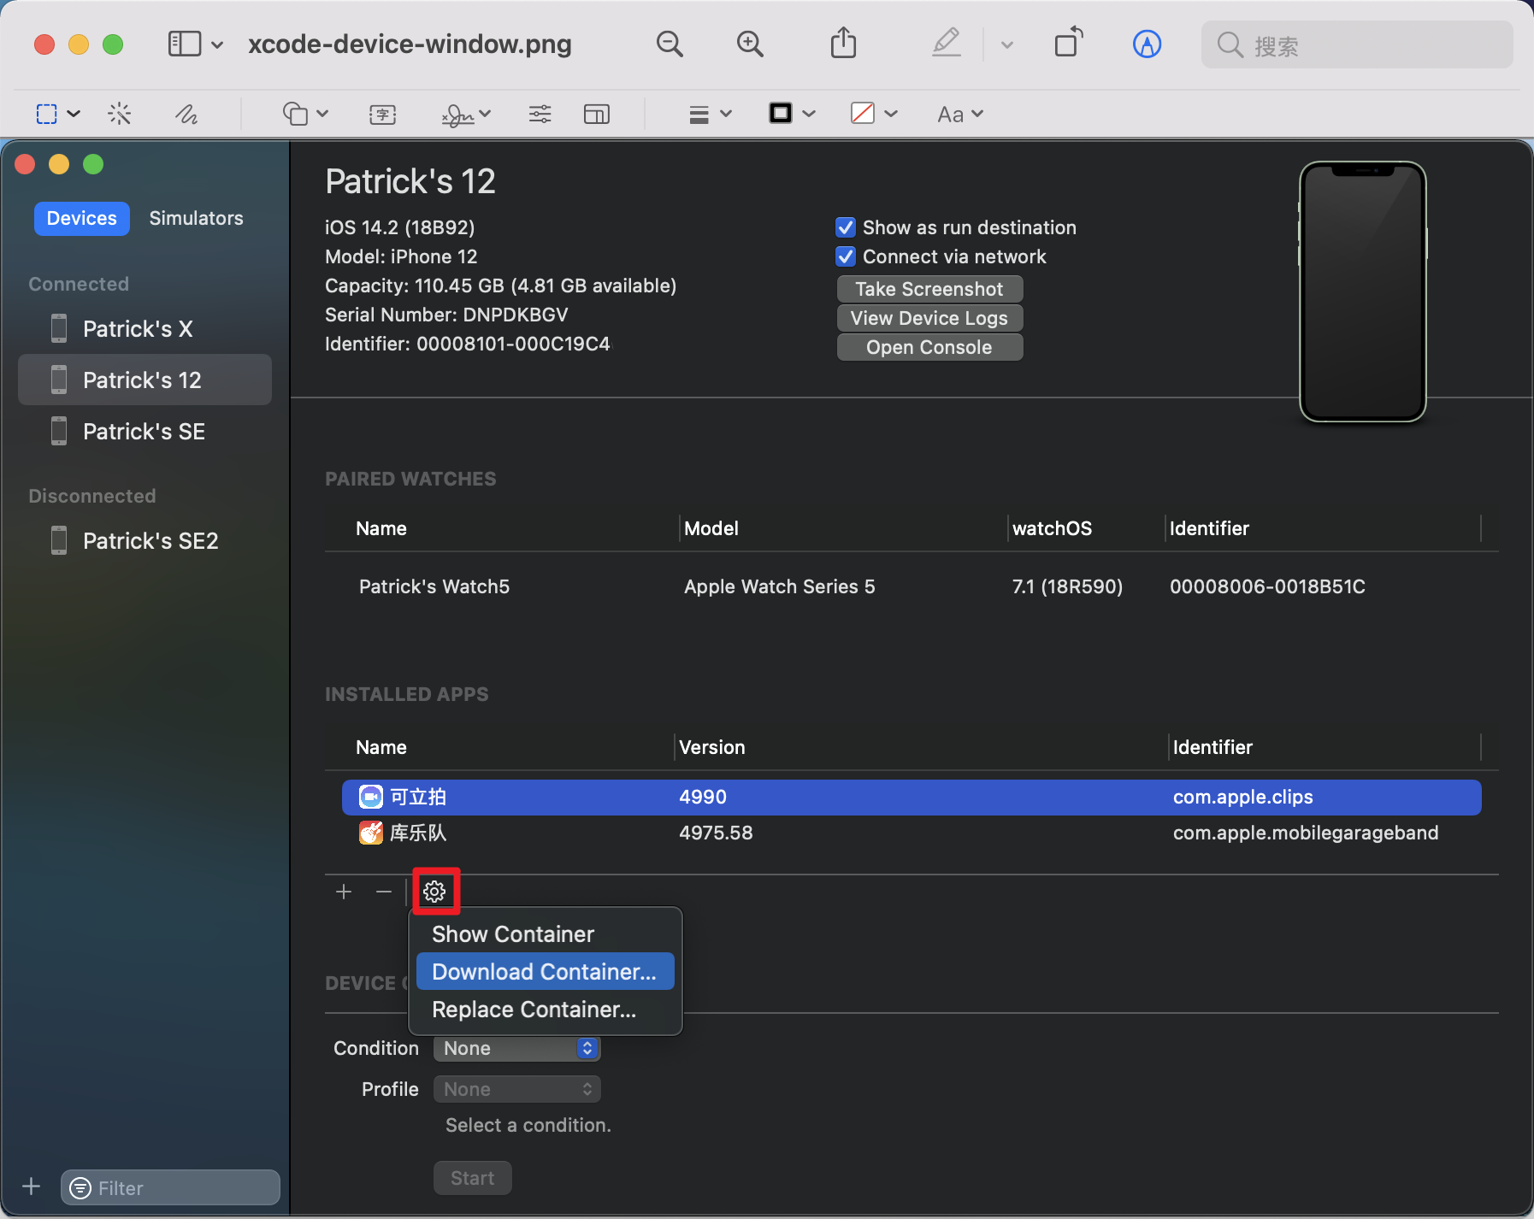Select the 库乐队 app row

912,833
